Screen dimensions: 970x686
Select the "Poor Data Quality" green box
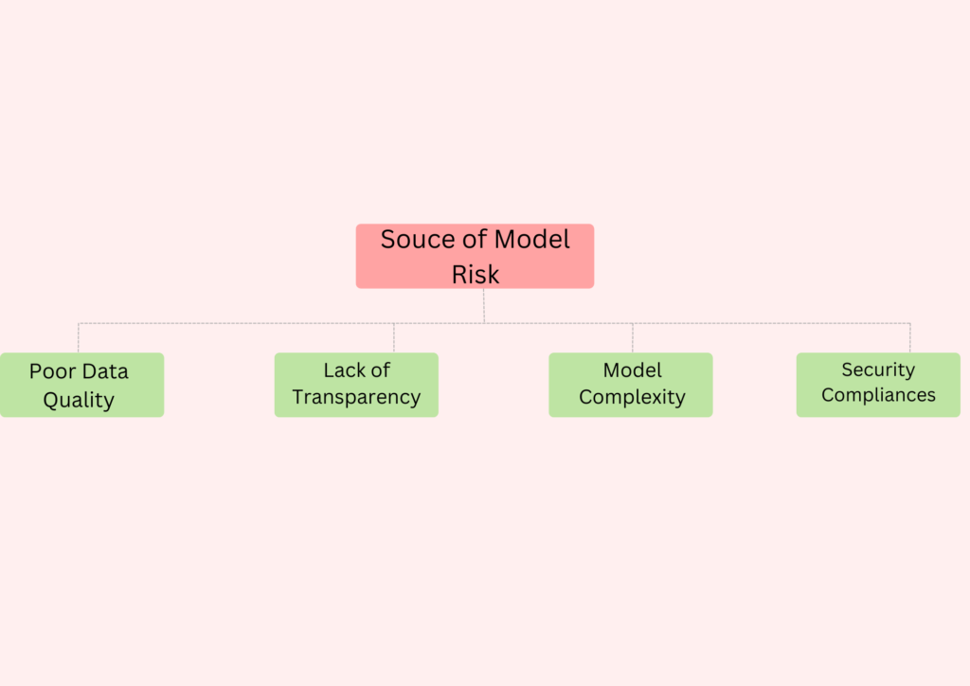coord(81,385)
